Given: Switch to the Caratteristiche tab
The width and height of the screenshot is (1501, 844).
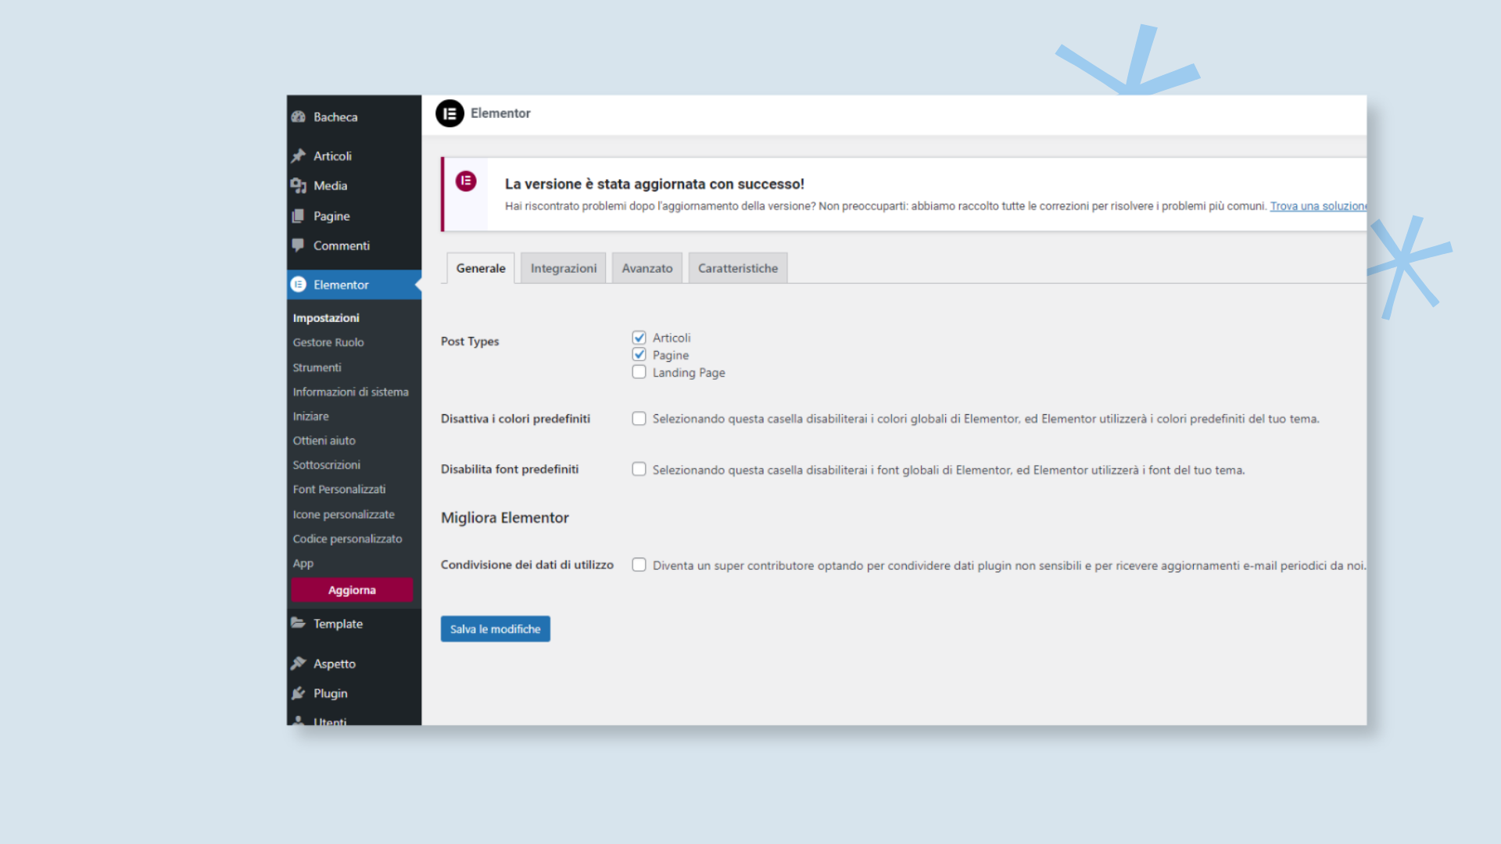Looking at the screenshot, I should (737, 268).
